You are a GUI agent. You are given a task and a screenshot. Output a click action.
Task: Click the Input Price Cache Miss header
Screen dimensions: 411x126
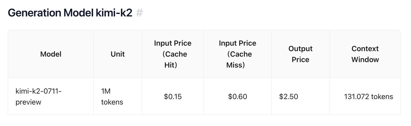(237, 54)
